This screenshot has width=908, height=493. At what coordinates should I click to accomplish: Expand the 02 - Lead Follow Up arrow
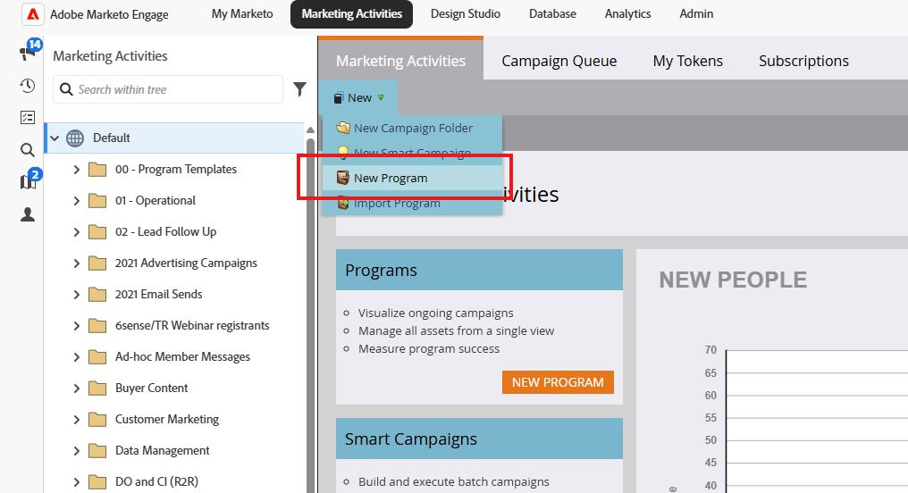(77, 232)
